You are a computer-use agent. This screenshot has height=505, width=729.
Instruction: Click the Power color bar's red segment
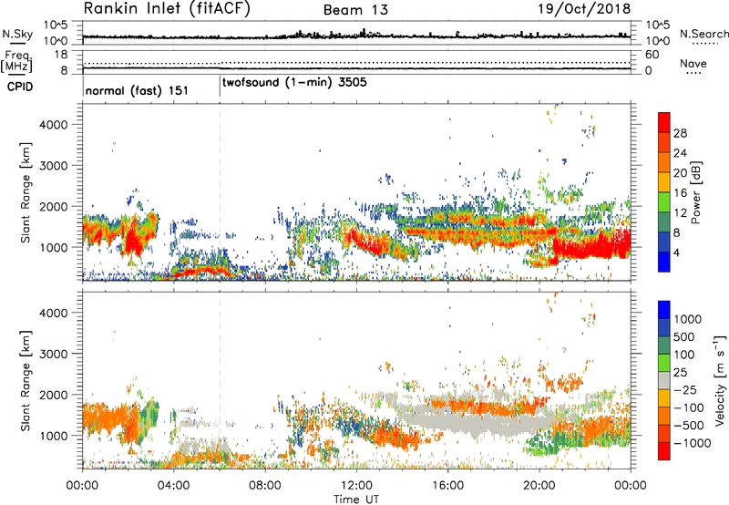pos(664,123)
